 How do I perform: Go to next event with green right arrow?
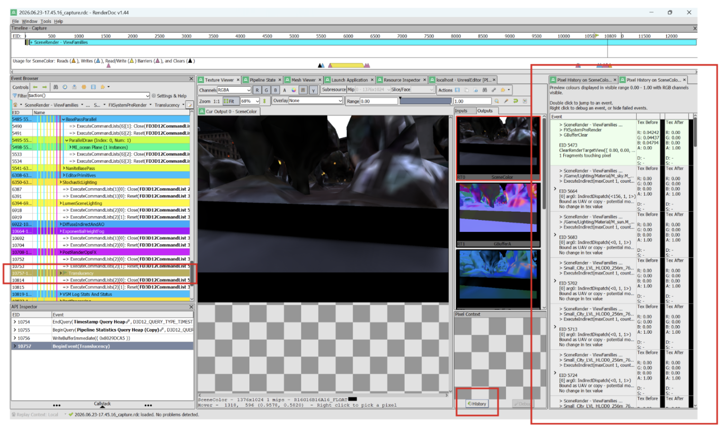(44, 87)
